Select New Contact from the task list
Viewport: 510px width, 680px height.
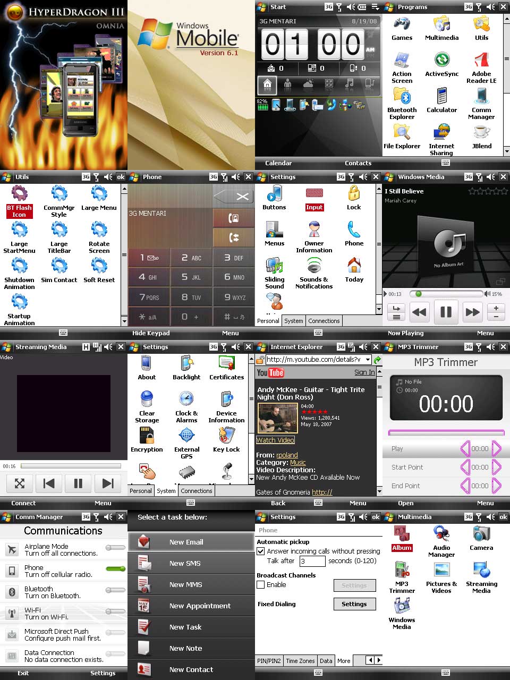(x=191, y=669)
